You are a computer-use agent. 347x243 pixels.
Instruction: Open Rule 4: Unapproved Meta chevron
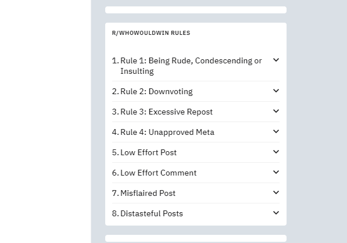[x=276, y=131]
